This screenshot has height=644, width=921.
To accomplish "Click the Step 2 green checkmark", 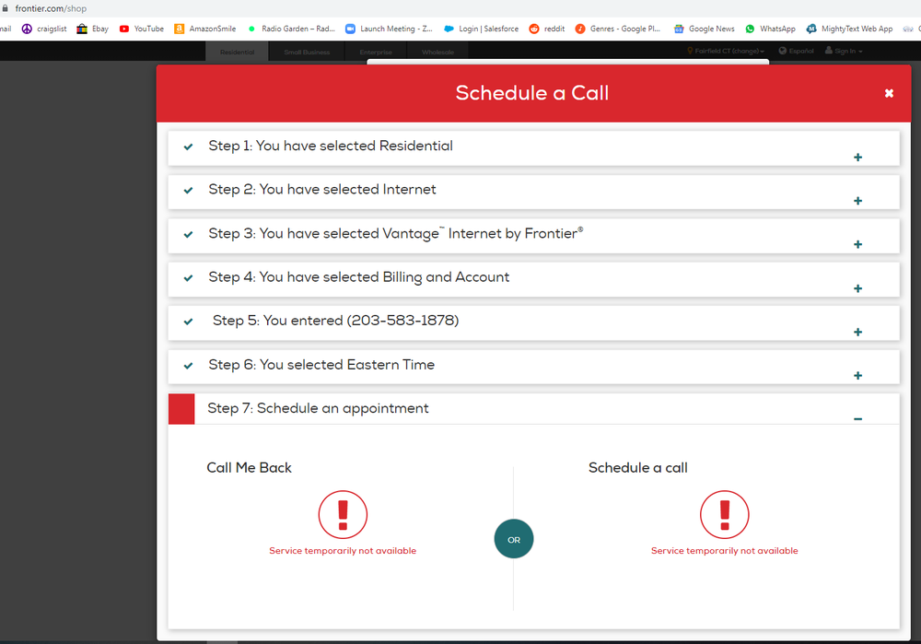I will 188,191.
